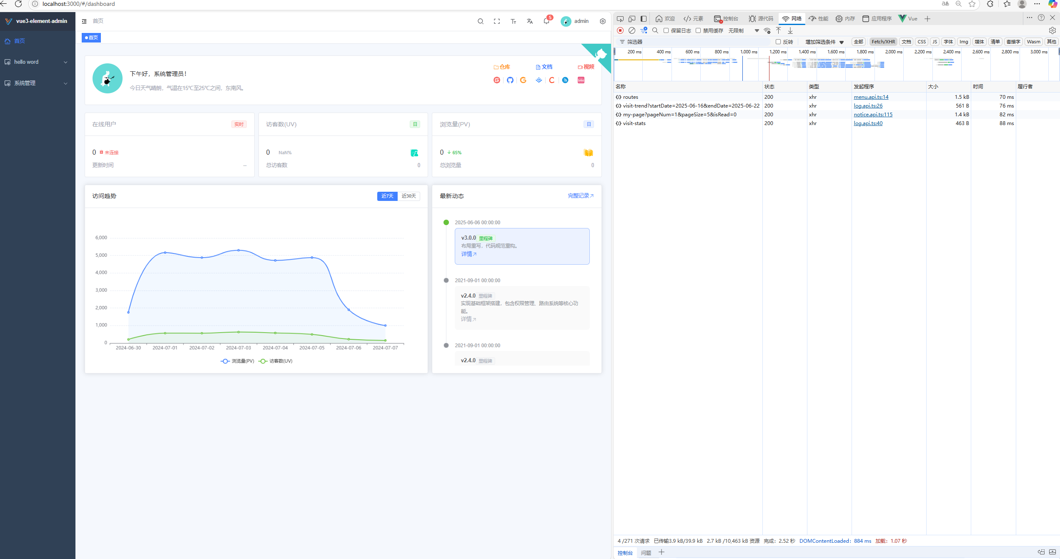Click the notification bell with badge 5

[546, 21]
